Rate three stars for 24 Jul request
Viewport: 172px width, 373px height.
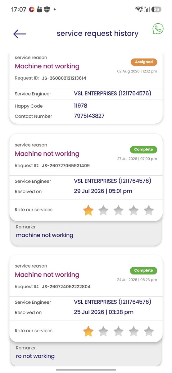coord(119,331)
